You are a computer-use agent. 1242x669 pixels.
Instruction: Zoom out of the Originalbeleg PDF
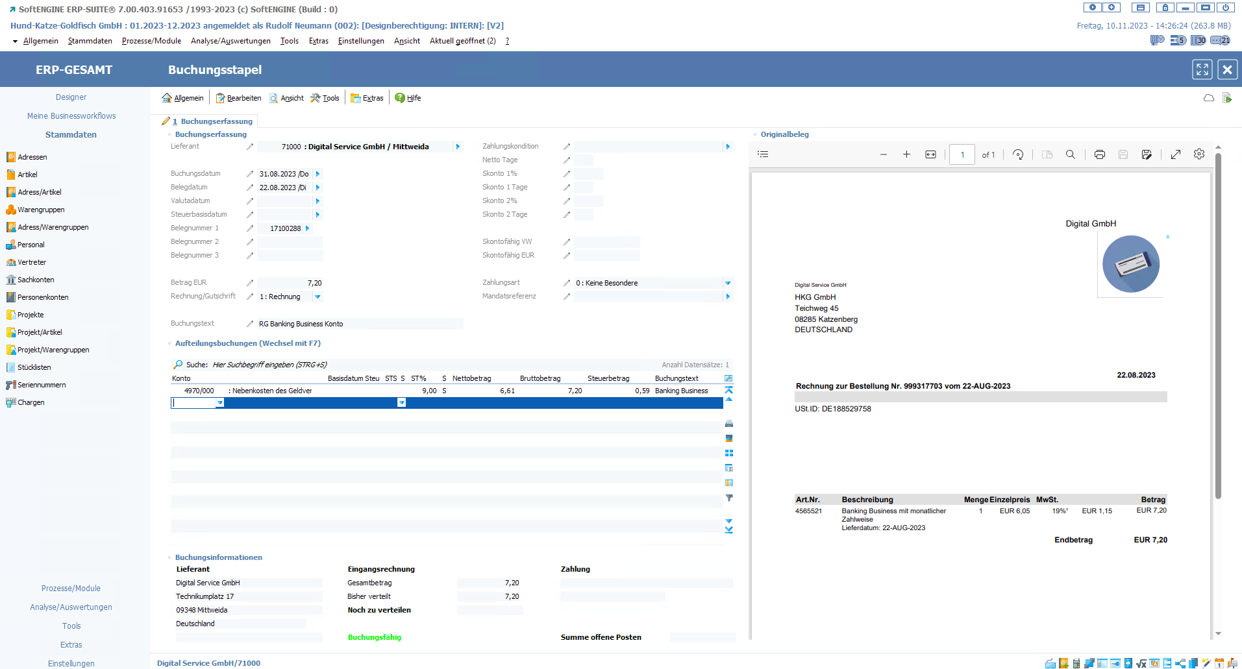(x=883, y=154)
